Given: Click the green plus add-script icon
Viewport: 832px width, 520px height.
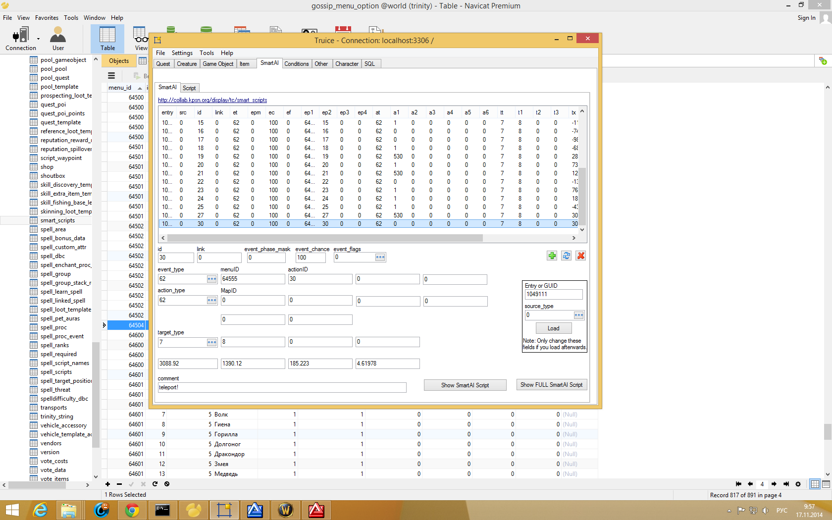Looking at the screenshot, I should point(552,256).
